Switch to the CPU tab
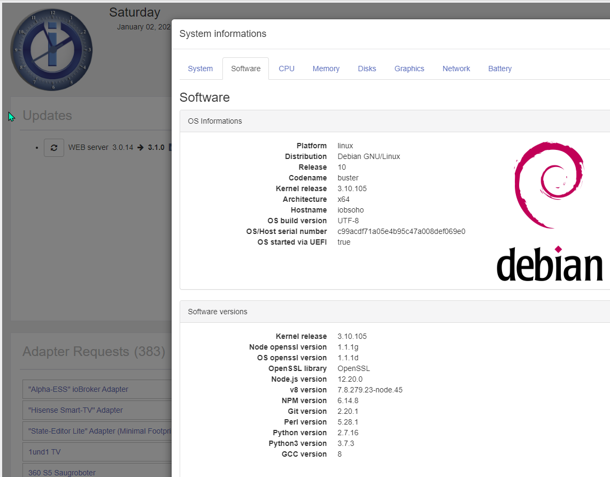This screenshot has width=610, height=477. [x=287, y=69]
